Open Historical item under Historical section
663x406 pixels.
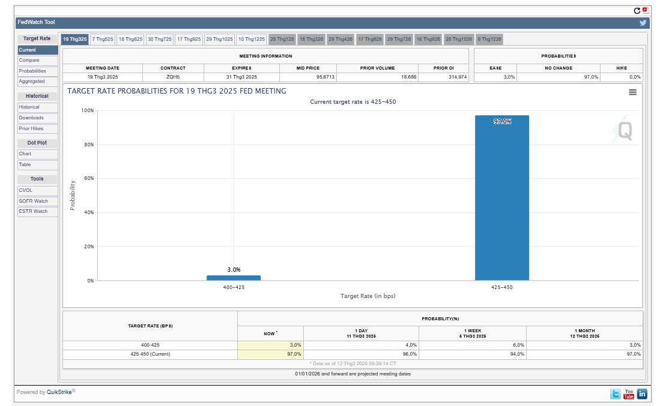point(38,107)
